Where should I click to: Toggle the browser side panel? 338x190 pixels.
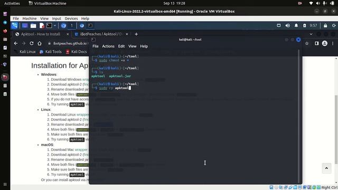pos(316,43)
